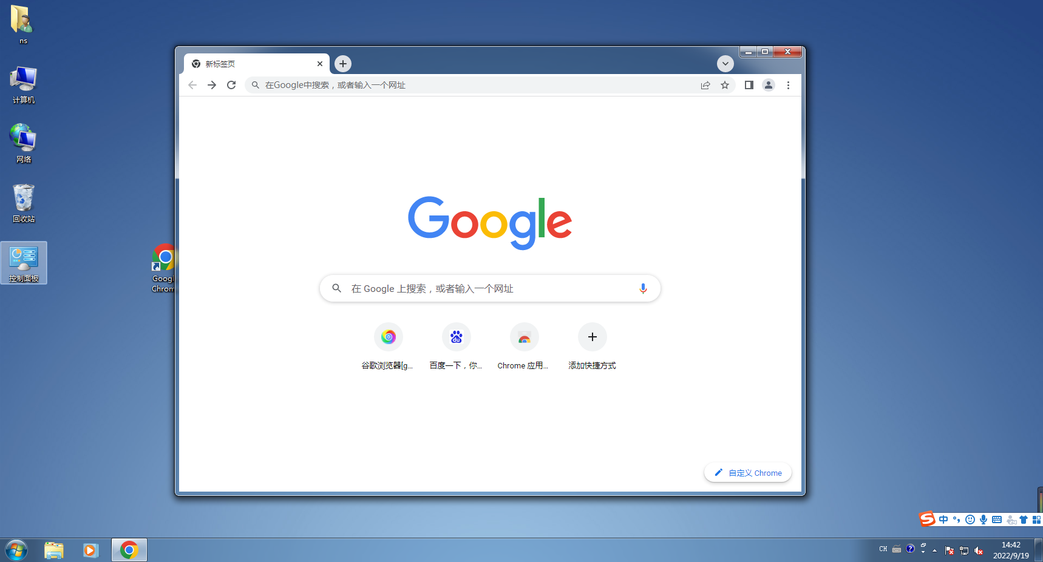1043x562 pixels.
Task: Bookmark this tab with the star icon
Action: 725,85
